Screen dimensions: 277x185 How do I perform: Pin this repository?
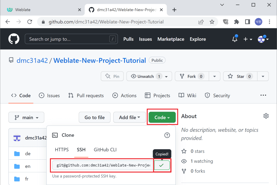[112, 76]
